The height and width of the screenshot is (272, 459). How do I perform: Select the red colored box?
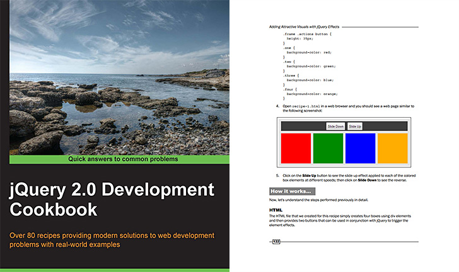296,149
